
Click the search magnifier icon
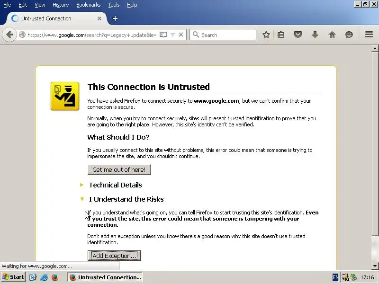(x=196, y=35)
